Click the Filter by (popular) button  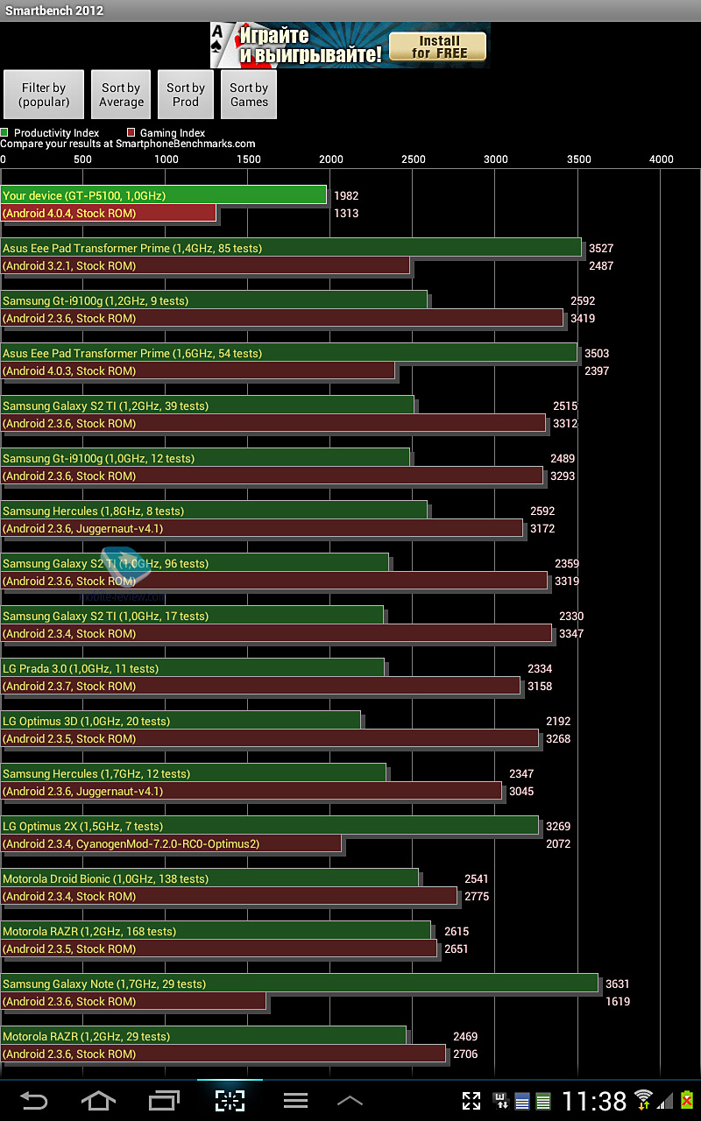click(44, 95)
